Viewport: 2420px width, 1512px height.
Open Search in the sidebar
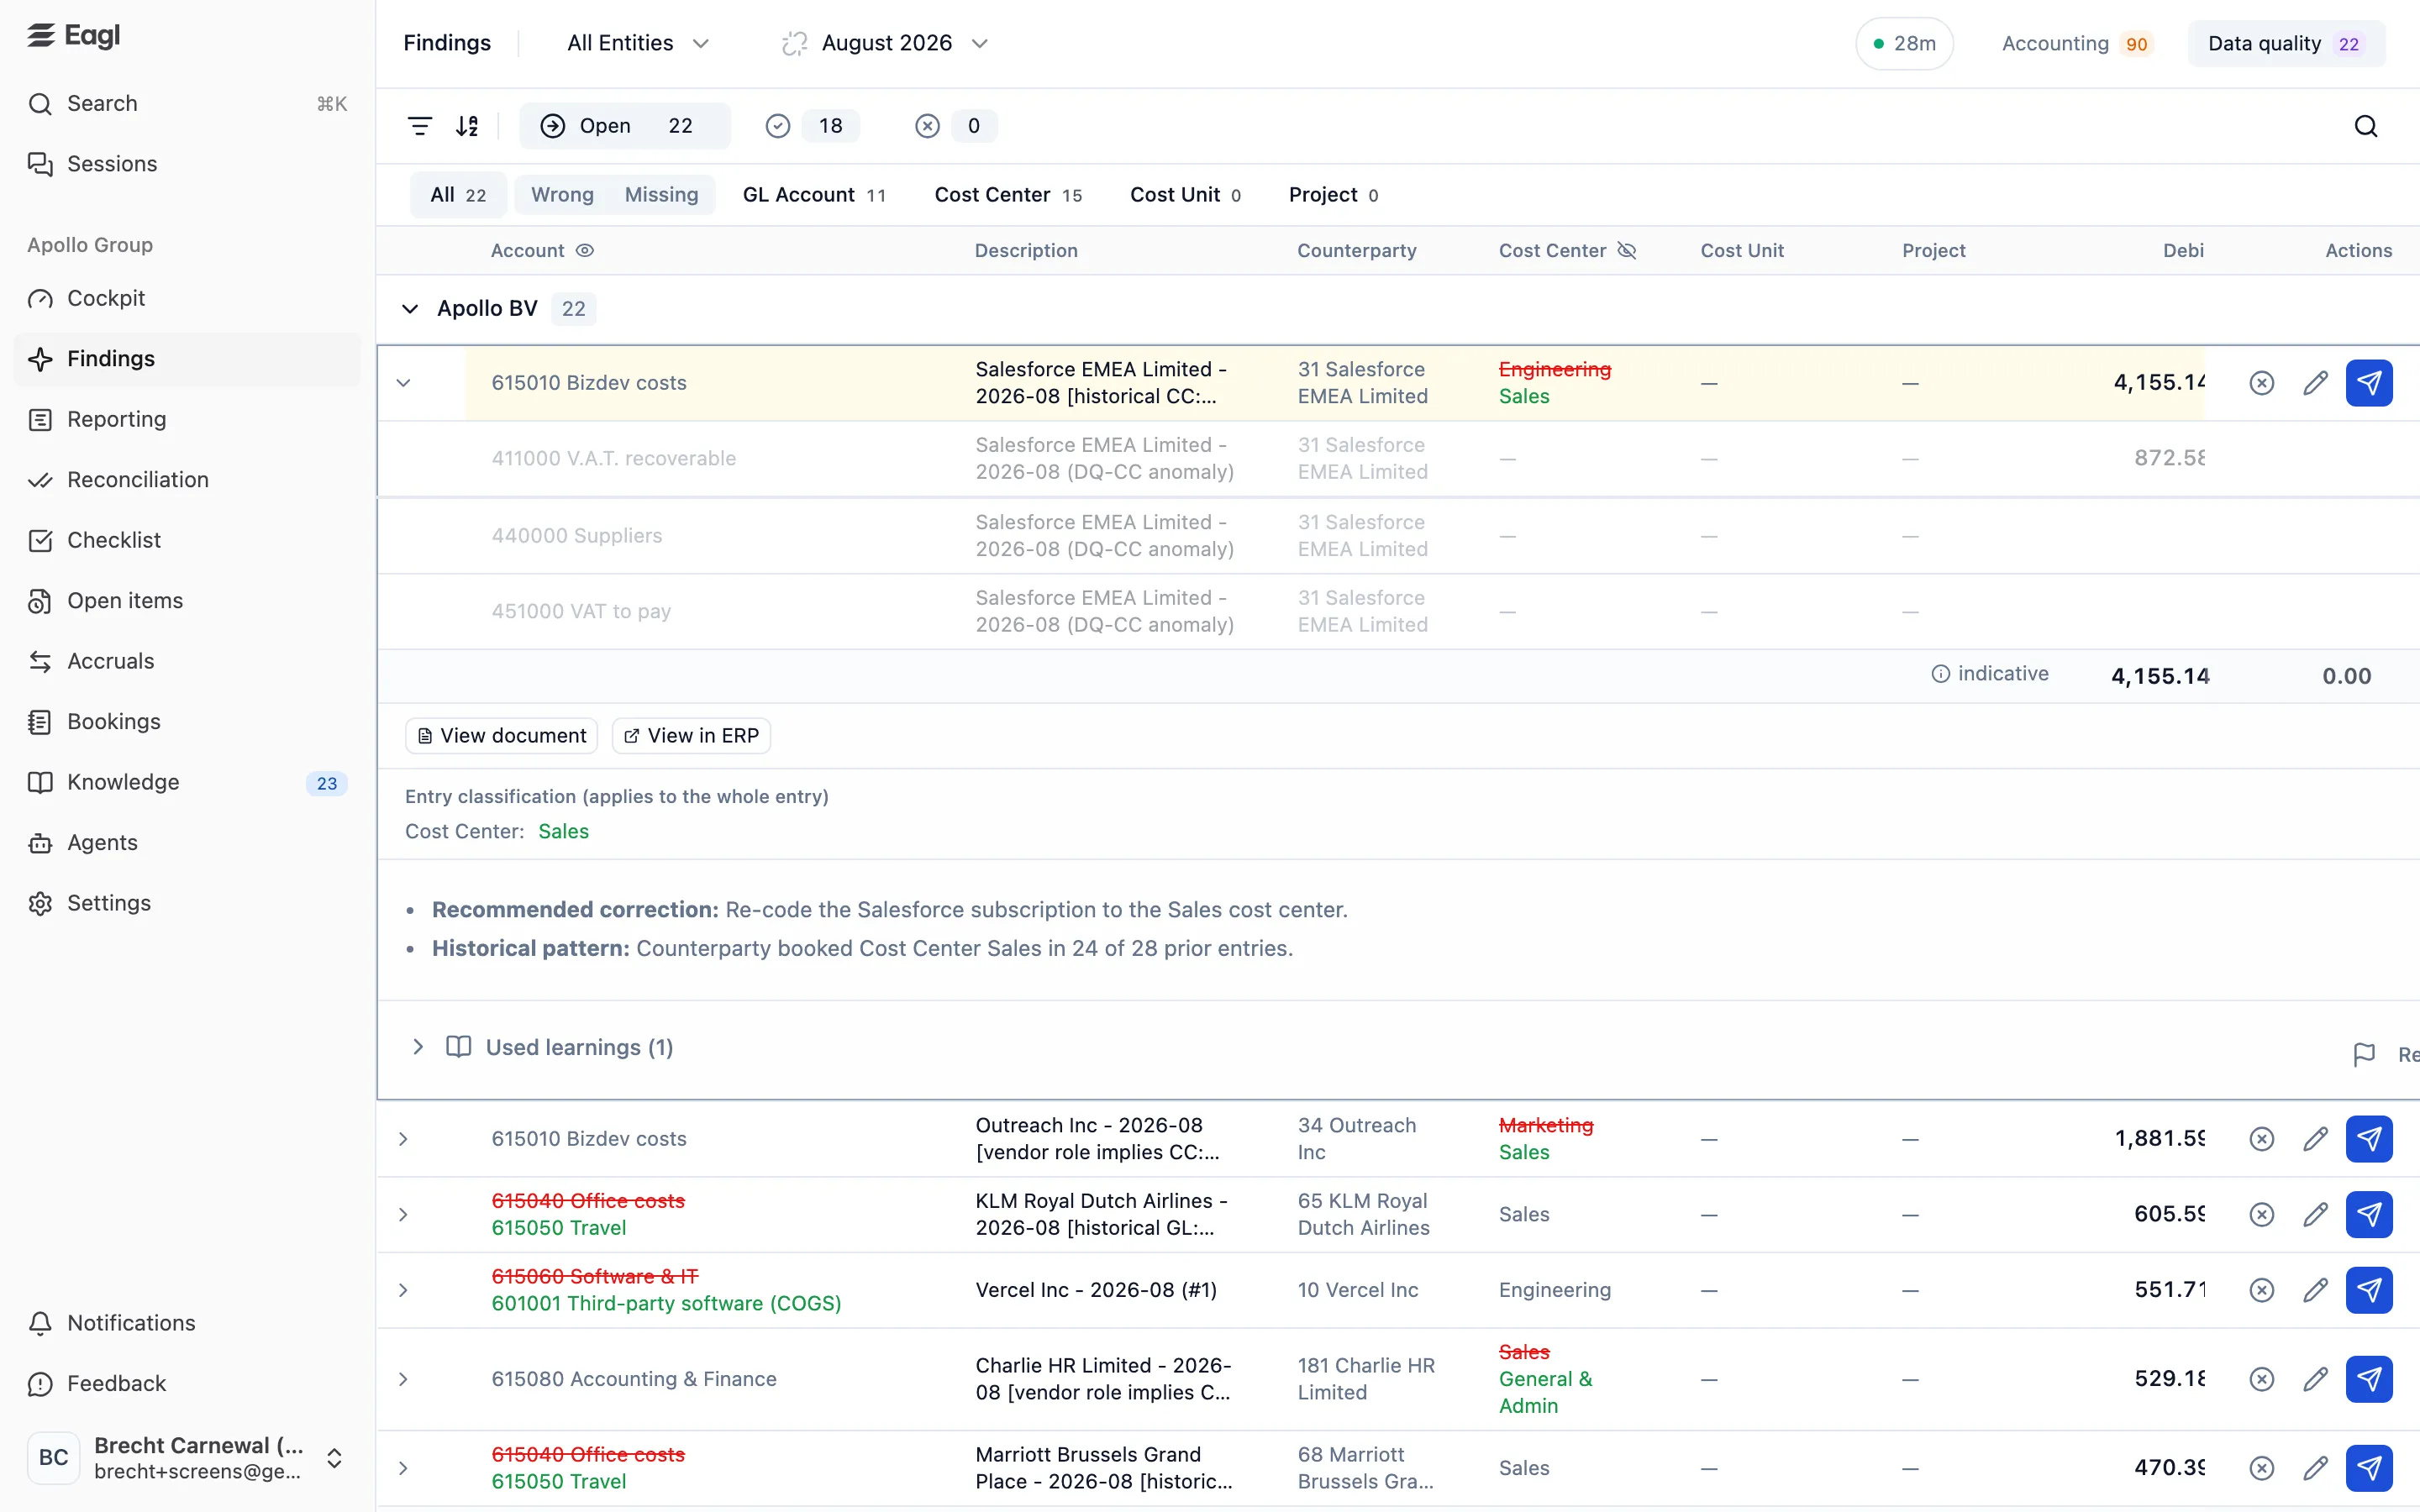[187, 104]
